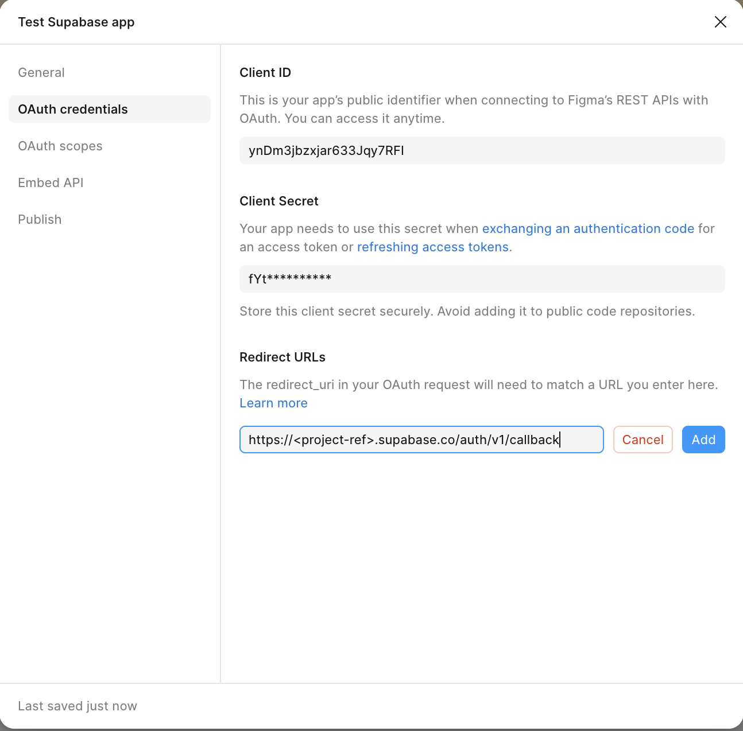This screenshot has width=743, height=731.
Task: Open the Learn more link about redirect URLs
Action: (x=273, y=403)
